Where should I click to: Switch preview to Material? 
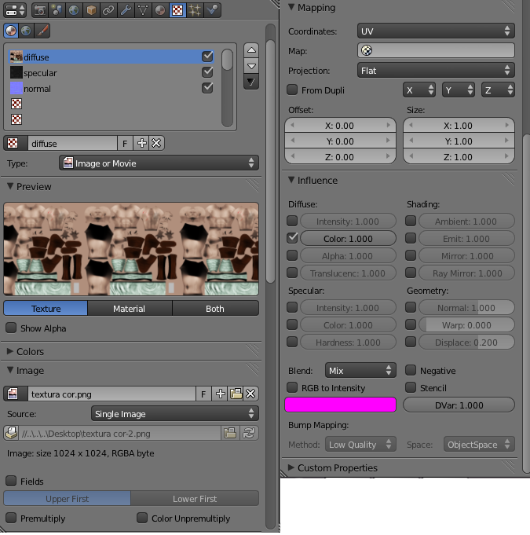click(130, 309)
